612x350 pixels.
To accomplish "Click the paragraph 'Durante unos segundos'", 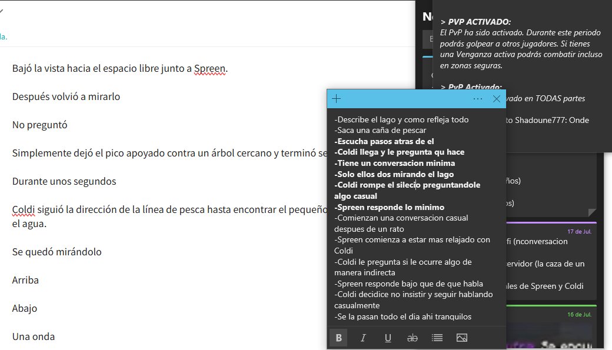I will (64, 181).
